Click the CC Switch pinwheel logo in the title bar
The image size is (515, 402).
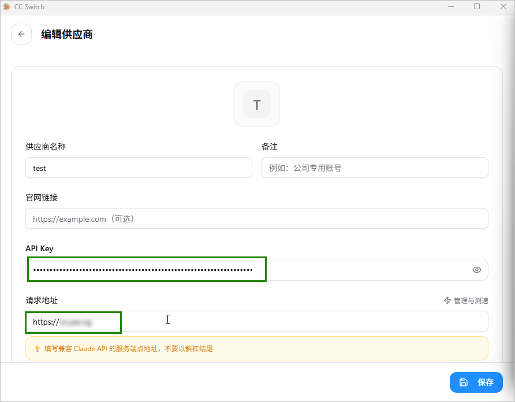point(7,6)
